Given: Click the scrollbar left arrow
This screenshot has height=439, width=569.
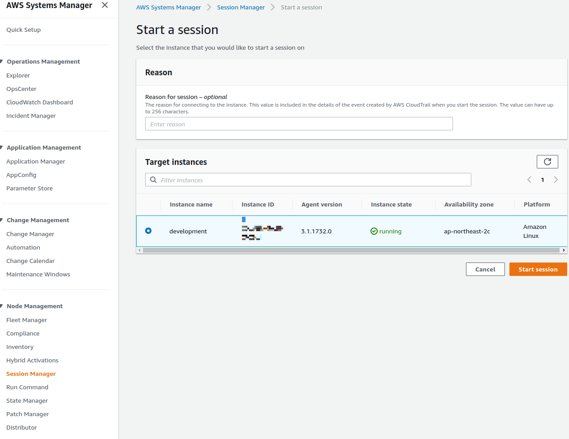Looking at the screenshot, I should click(x=139, y=250).
